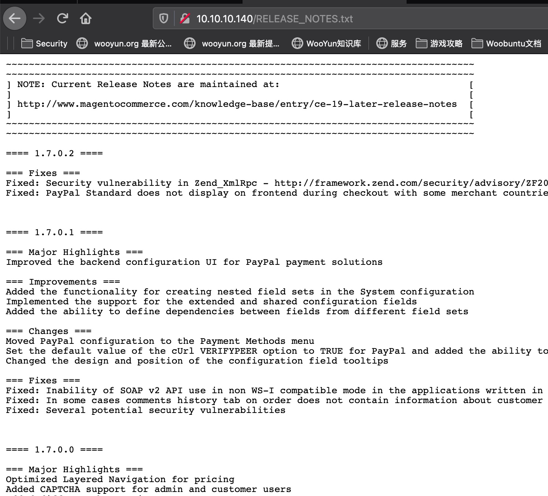548x496 pixels.
Task: Click globe icon of wooyun.org 最新公... bookmark
Action: 82,44
